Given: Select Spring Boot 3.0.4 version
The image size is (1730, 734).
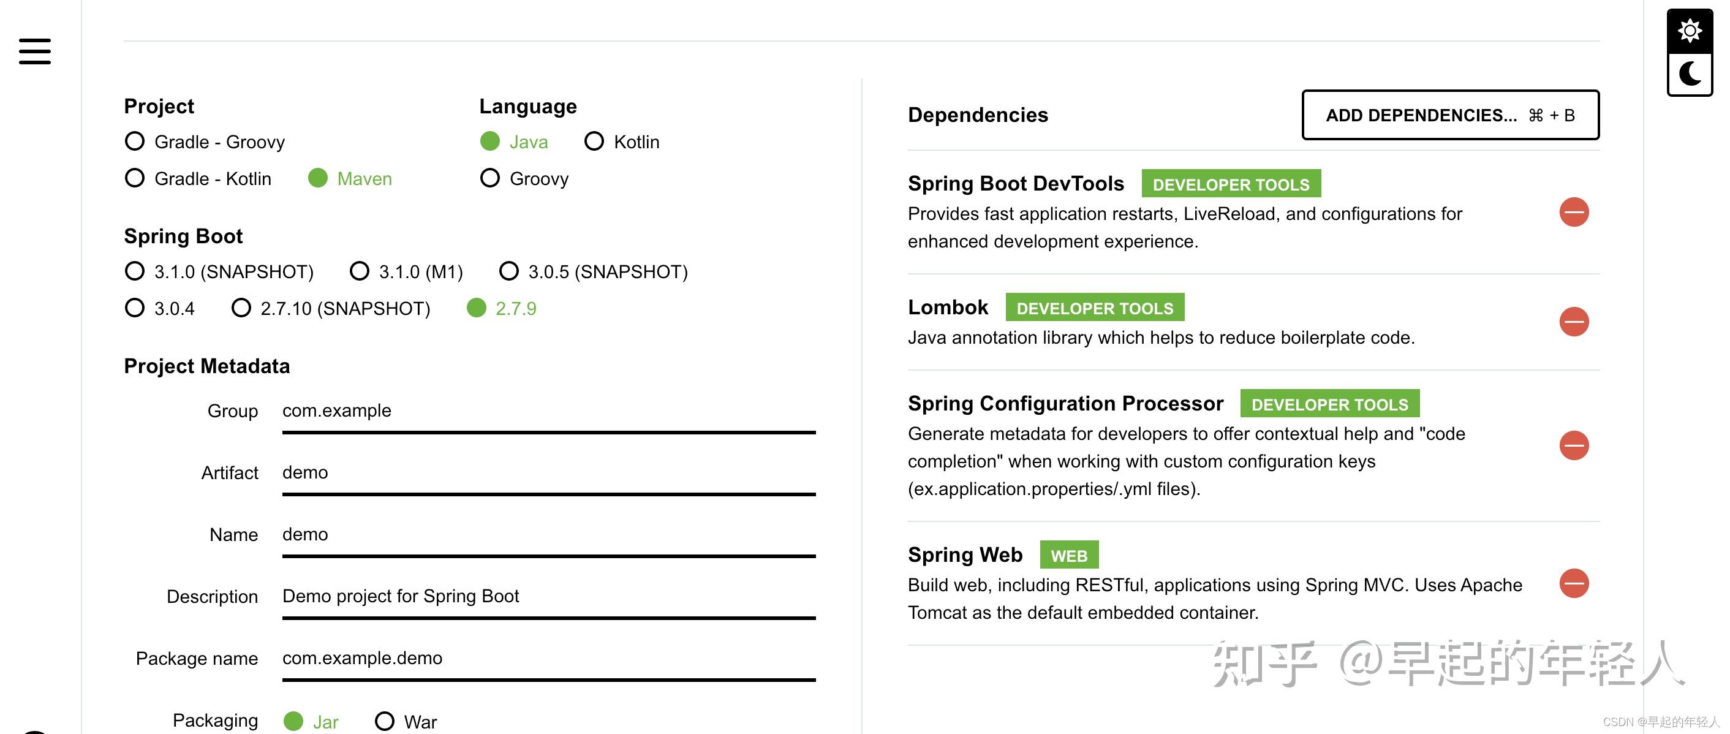Looking at the screenshot, I should coord(160,308).
